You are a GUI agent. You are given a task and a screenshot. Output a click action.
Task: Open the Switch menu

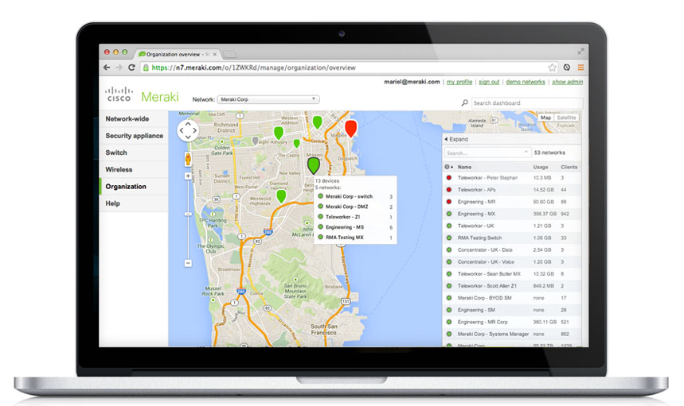point(134,153)
